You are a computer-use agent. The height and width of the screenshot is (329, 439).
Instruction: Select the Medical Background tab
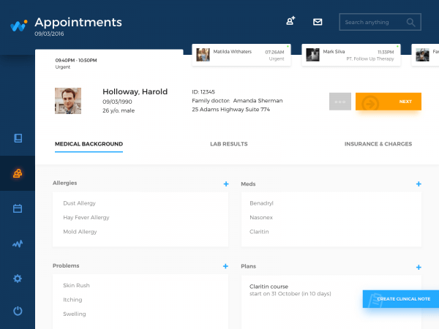[89, 144]
